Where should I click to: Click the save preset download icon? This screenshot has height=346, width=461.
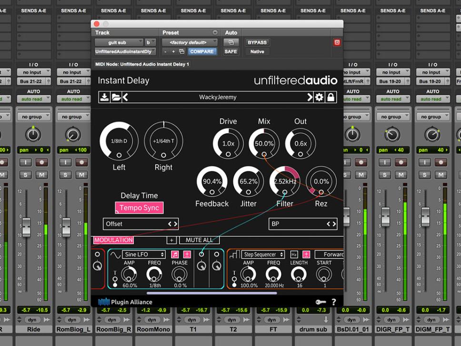(104, 98)
